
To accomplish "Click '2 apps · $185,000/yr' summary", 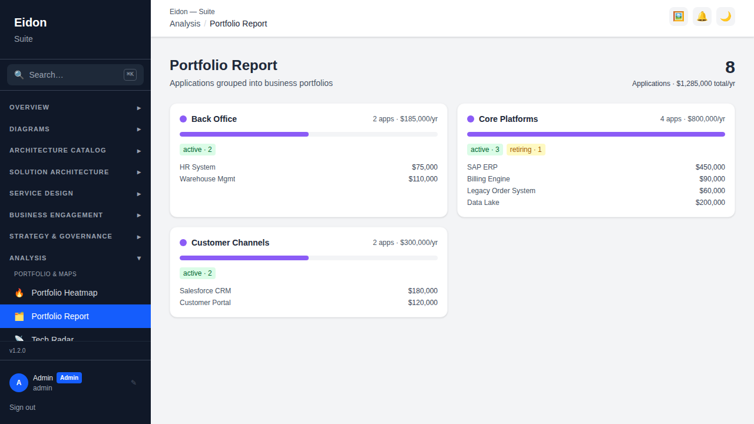I will 405,119.
